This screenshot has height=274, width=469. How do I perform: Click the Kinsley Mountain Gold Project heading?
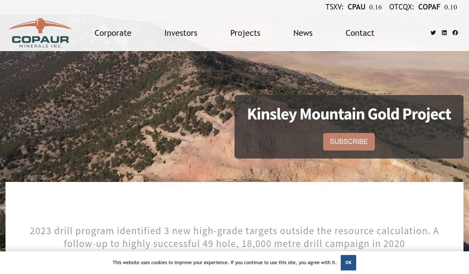click(349, 114)
